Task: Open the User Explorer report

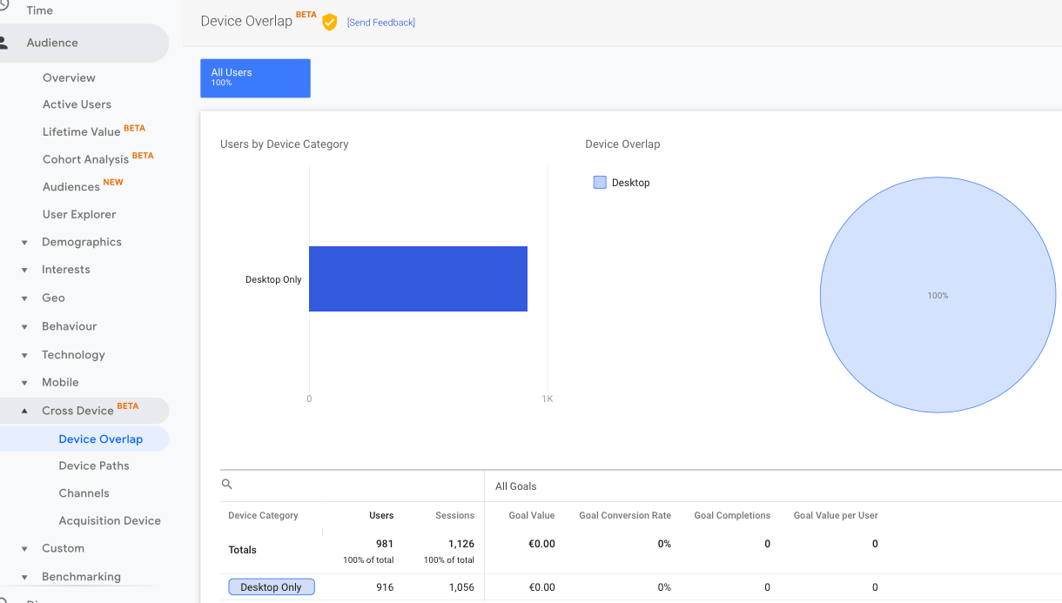Action: click(79, 214)
